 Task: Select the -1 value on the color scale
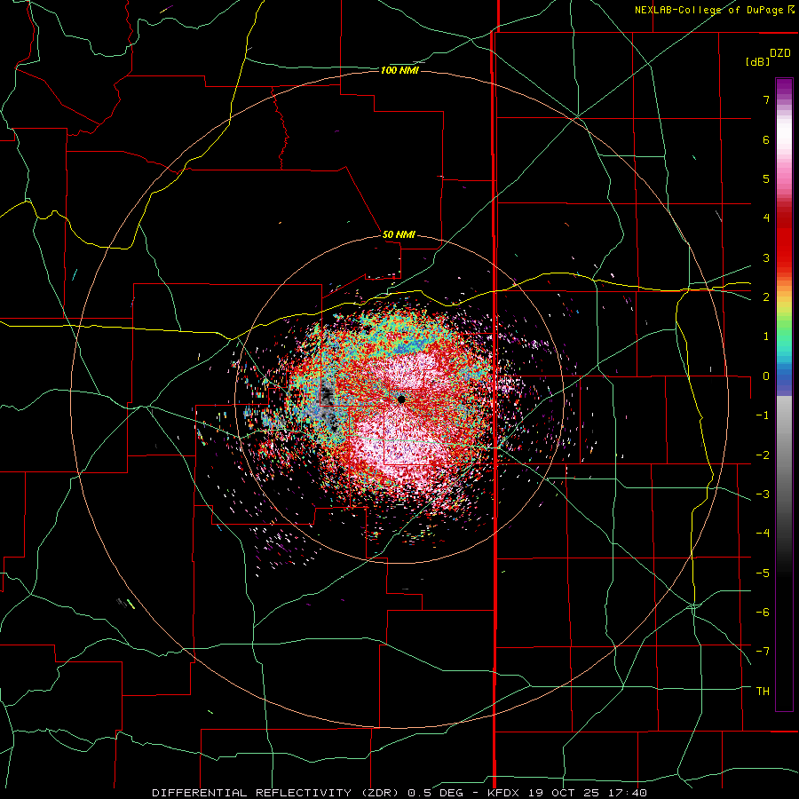click(x=763, y=415)
